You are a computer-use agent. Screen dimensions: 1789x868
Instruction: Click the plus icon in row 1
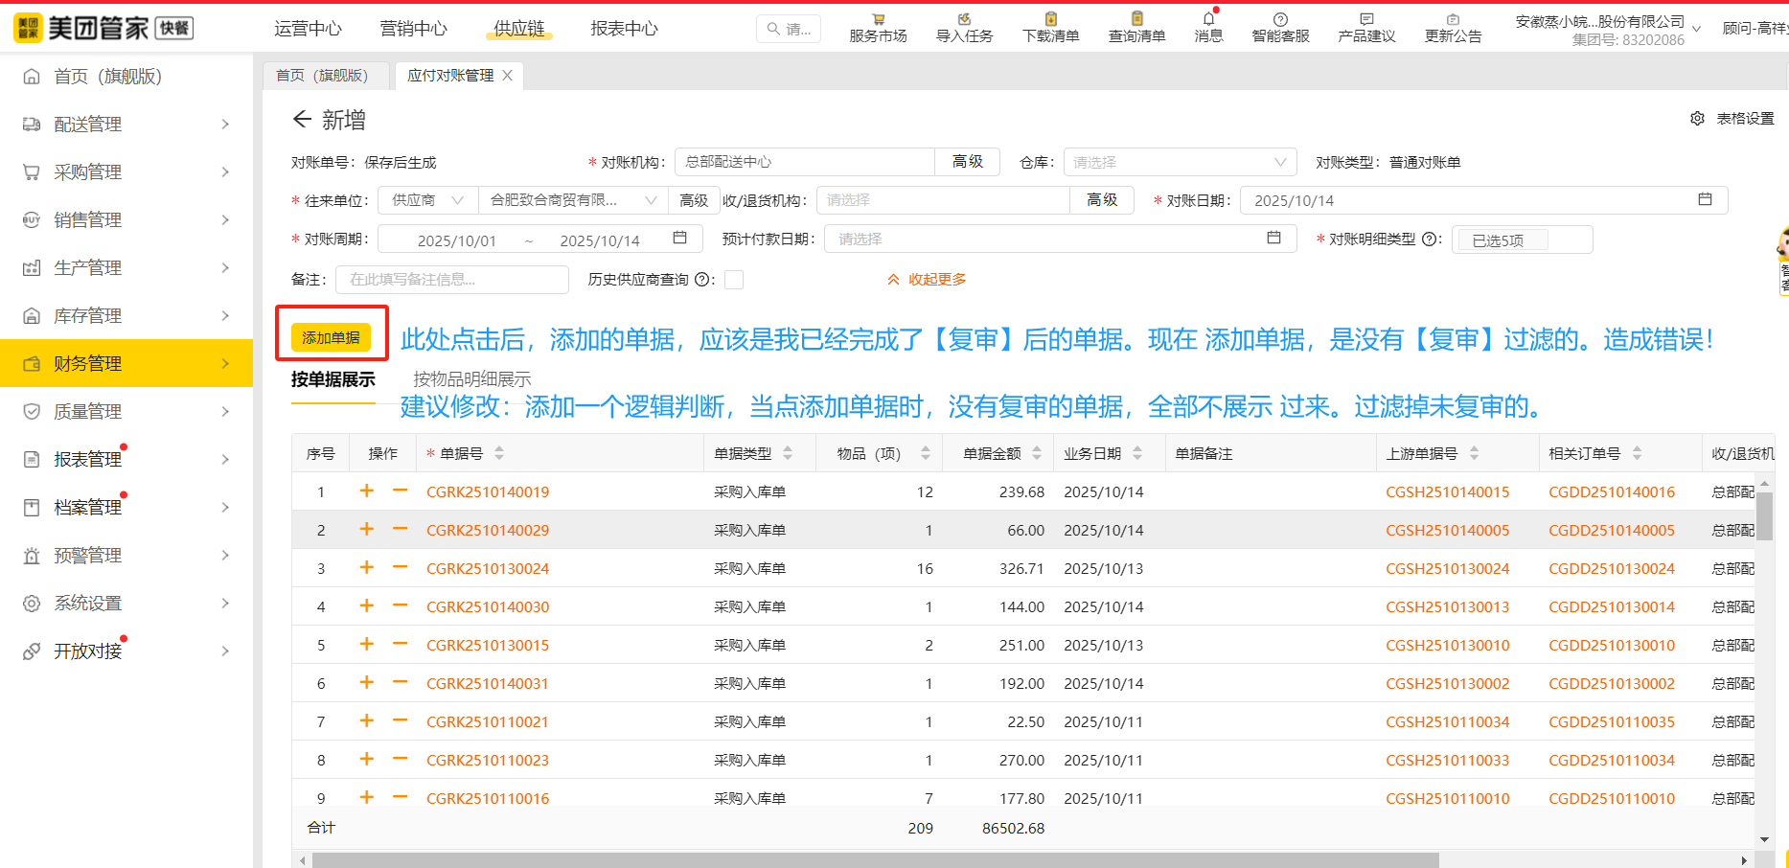tap(366, 491)
